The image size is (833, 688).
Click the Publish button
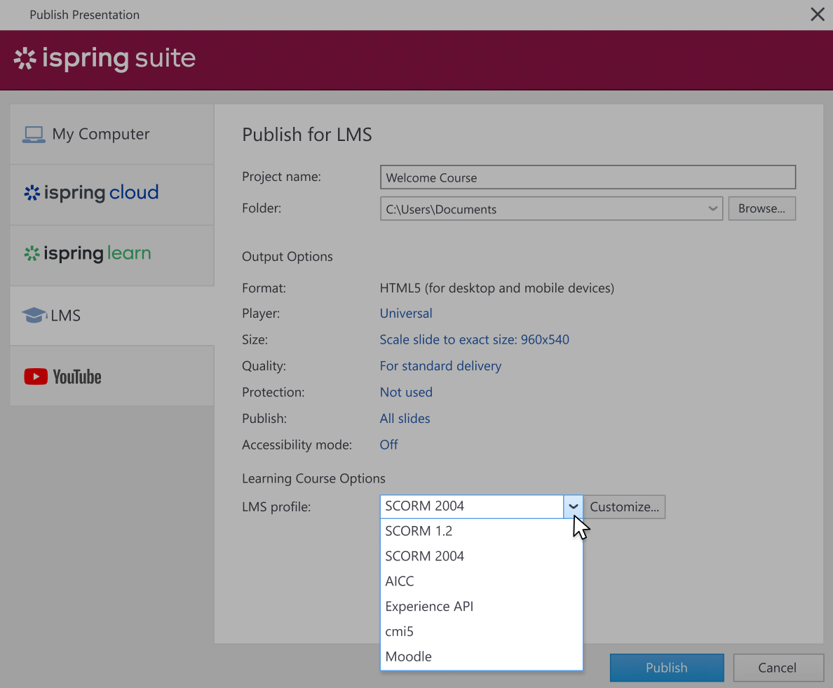coord(667,667)
